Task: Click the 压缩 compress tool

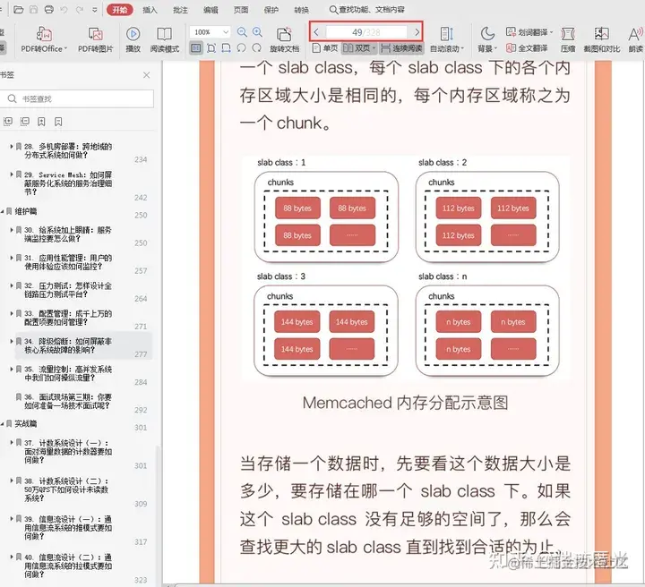Action: (x=568, y=39)
